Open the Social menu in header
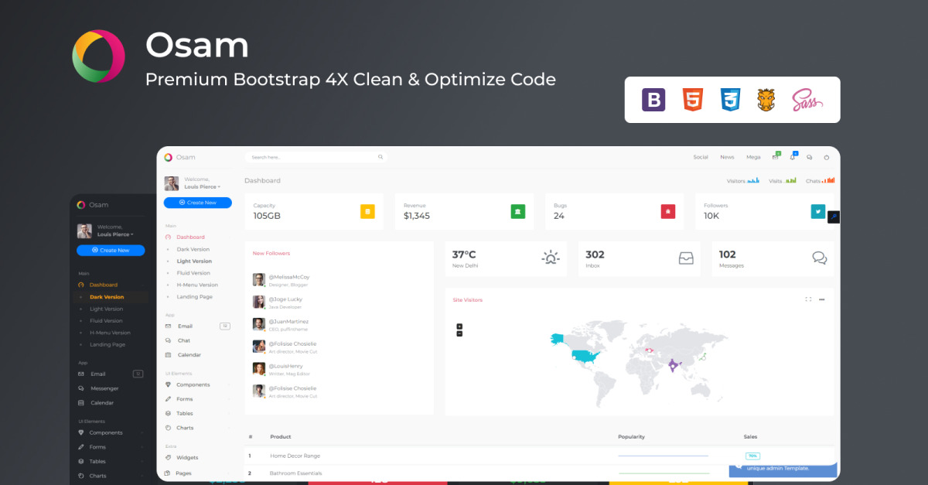 tap(700, 157)
